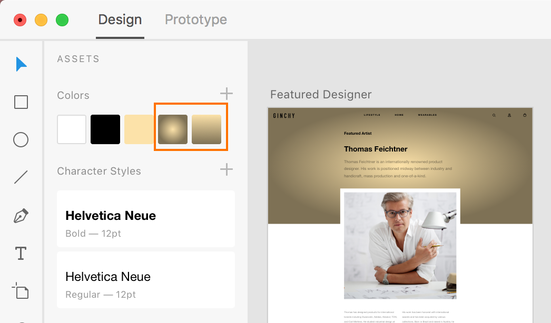Click the Featured Designer artboard title
551x323 pixels.
point(321,95)
